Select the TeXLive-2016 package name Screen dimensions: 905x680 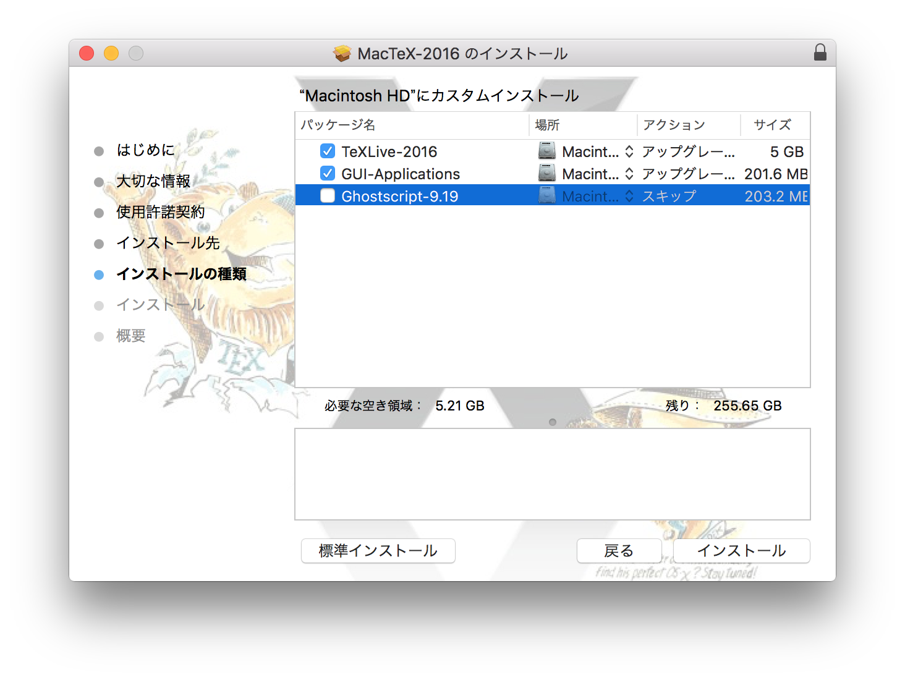point(389,151)
